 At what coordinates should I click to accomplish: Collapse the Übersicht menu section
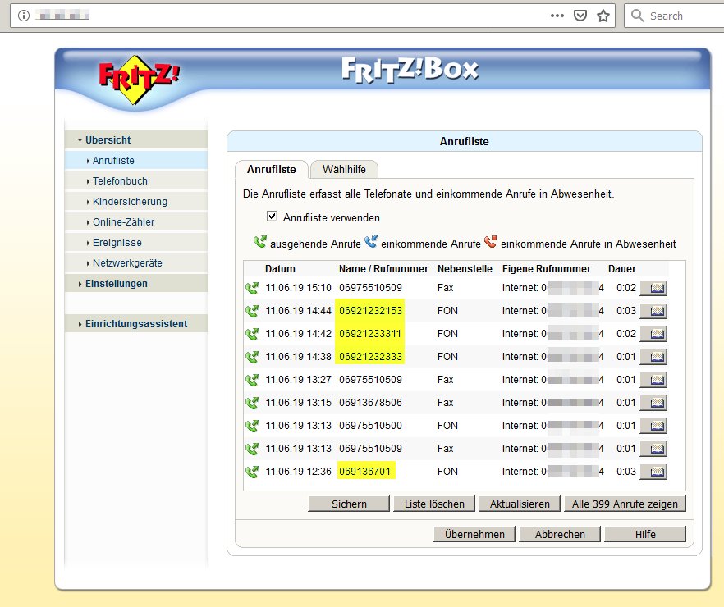pyautogui.click(x=136, y=139)
